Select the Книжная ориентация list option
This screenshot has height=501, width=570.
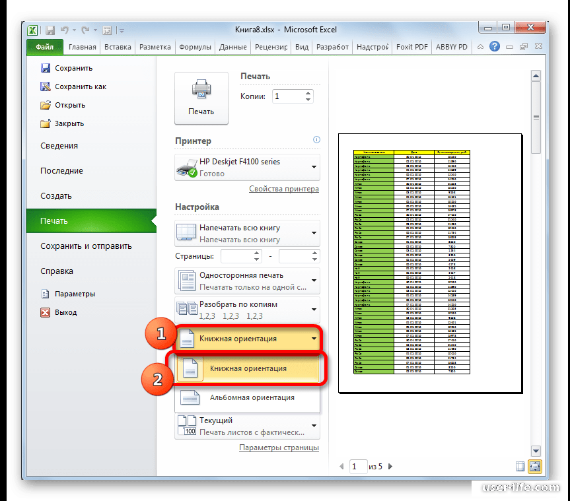247,368
